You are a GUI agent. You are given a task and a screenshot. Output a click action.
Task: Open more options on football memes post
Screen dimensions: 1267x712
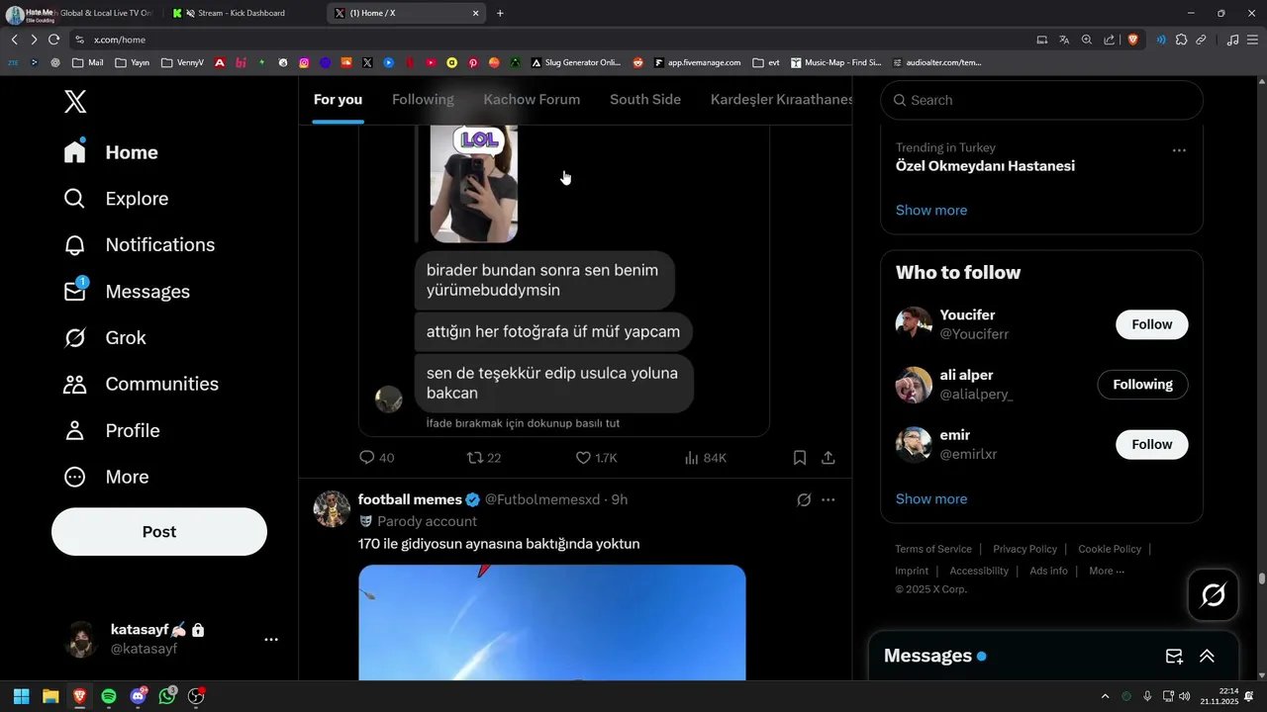(828, 499)
